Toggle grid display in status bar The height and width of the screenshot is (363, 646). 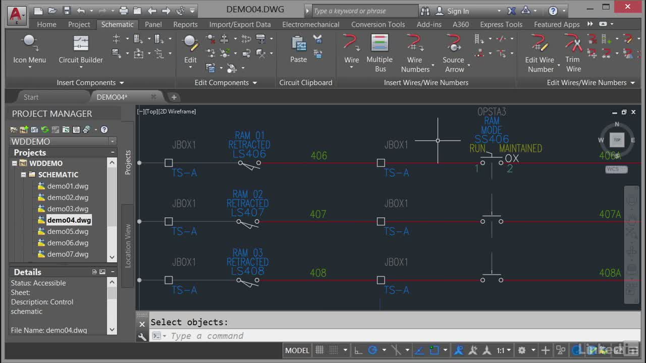[x=319, y=350]
